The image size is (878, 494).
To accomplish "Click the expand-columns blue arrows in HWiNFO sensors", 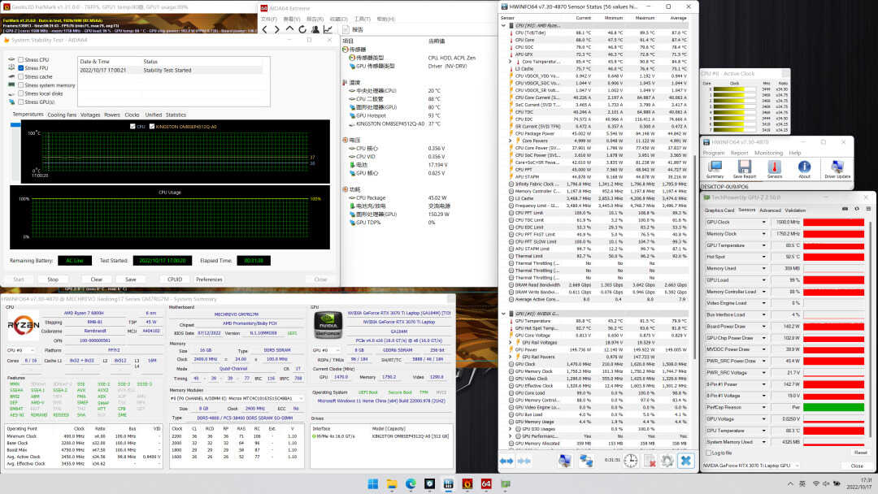I will click(x=506, y=461).
